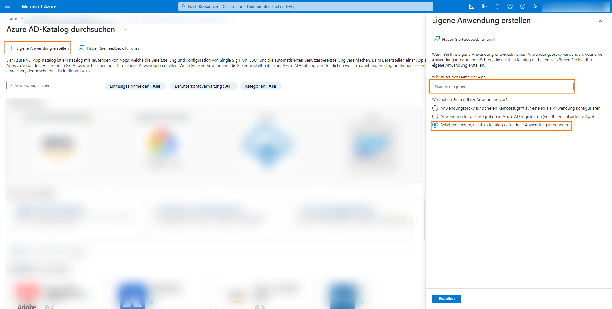This screenshot has width=612, height=309.
Task: Open the 'Kategorien: Alle' filter
Action: 261,86
